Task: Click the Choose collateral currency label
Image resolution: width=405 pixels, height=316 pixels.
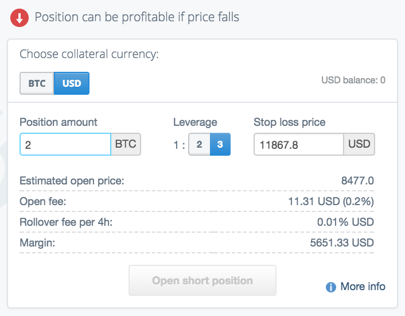Action: tap(89, 55)
